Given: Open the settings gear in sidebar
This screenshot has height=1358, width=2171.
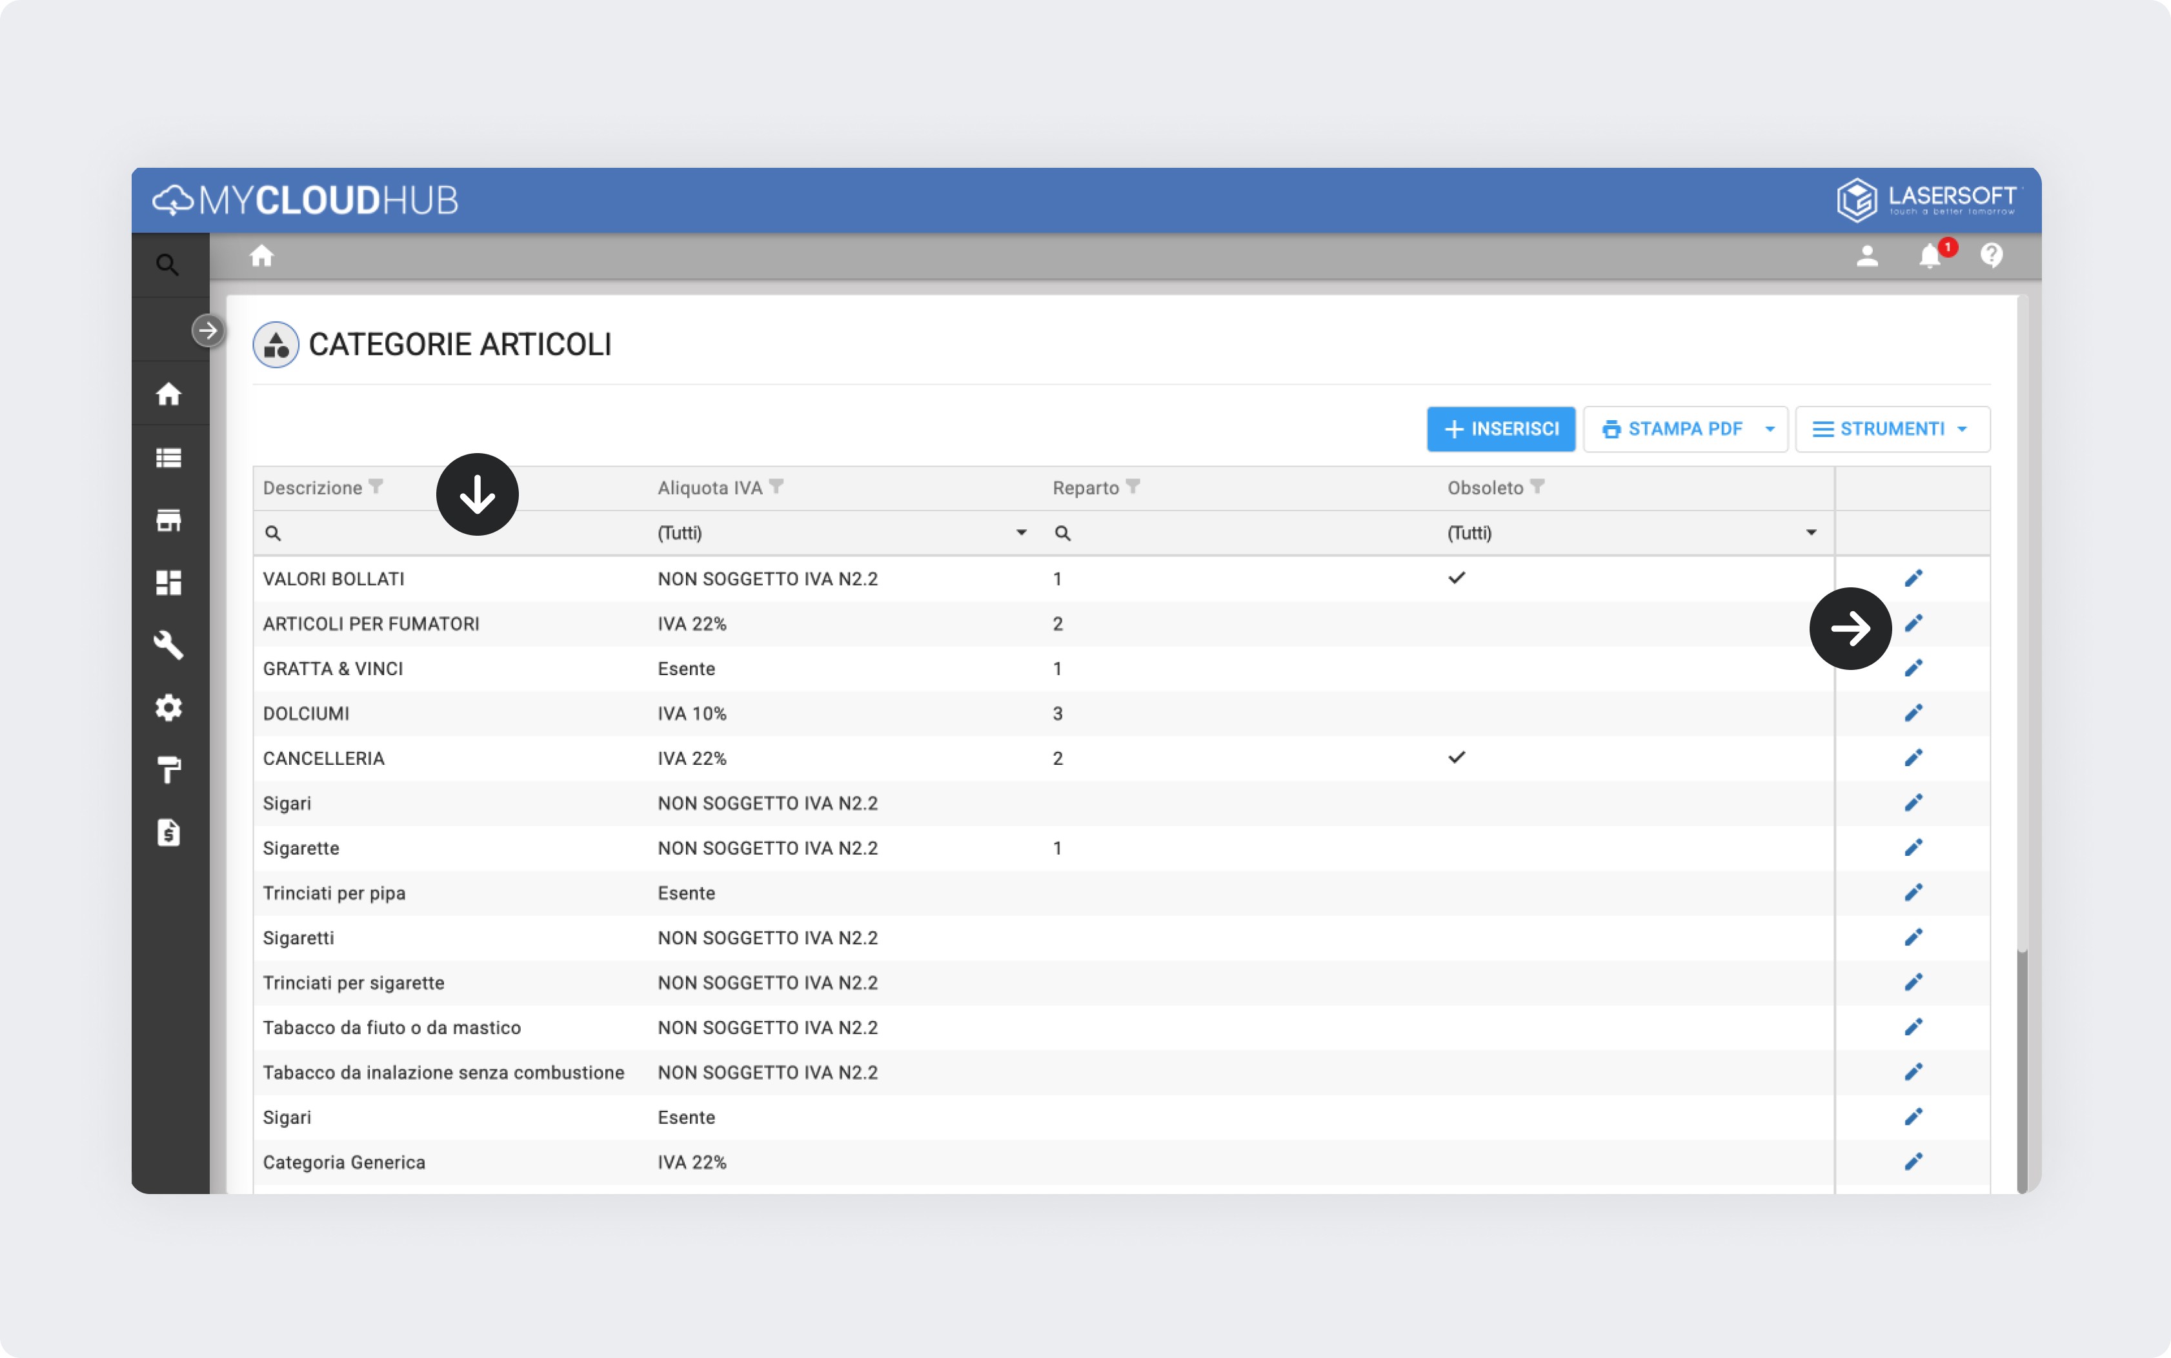Looking at the screenshot, I should tap(168, 708).
